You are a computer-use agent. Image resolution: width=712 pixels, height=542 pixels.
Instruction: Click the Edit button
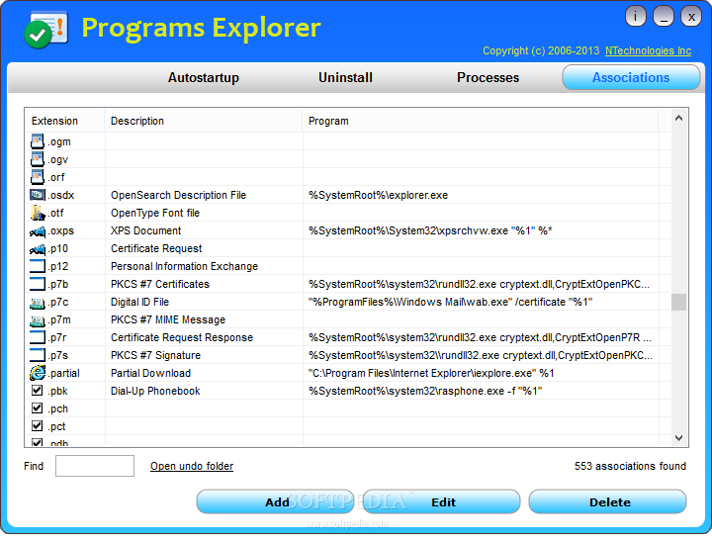click(x=441, y=502)
